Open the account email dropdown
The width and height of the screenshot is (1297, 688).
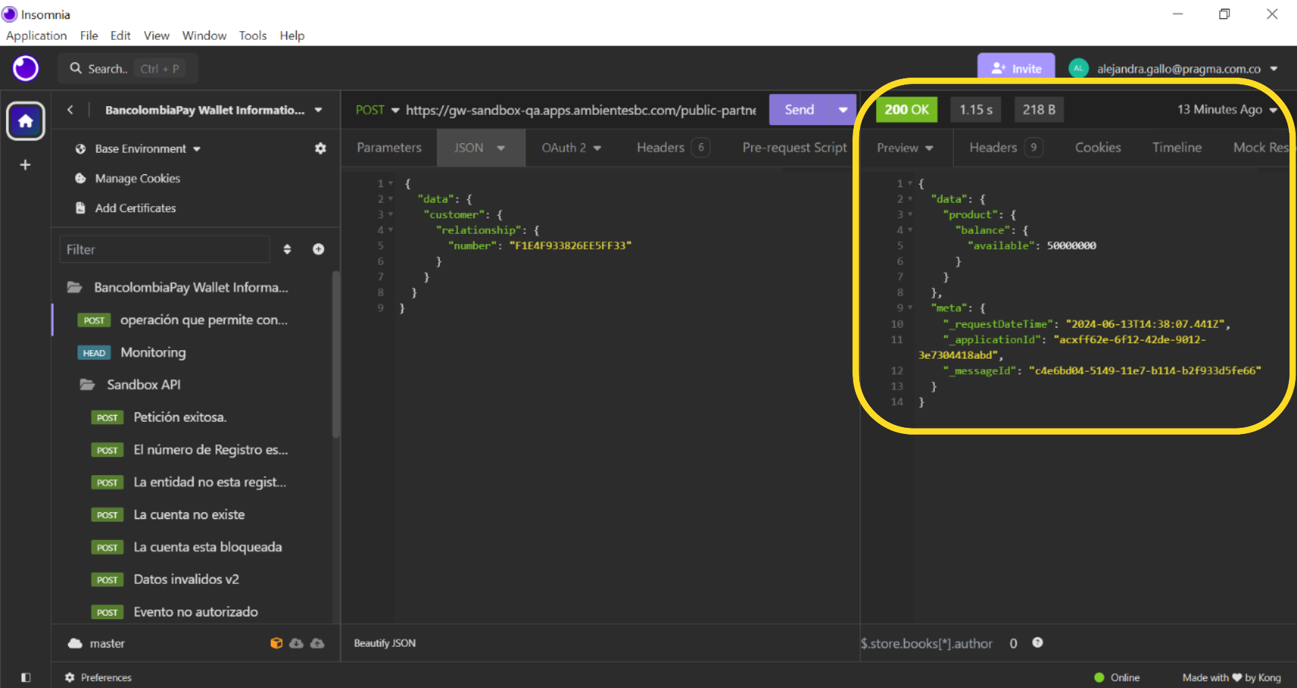[x=1274, y=68]
